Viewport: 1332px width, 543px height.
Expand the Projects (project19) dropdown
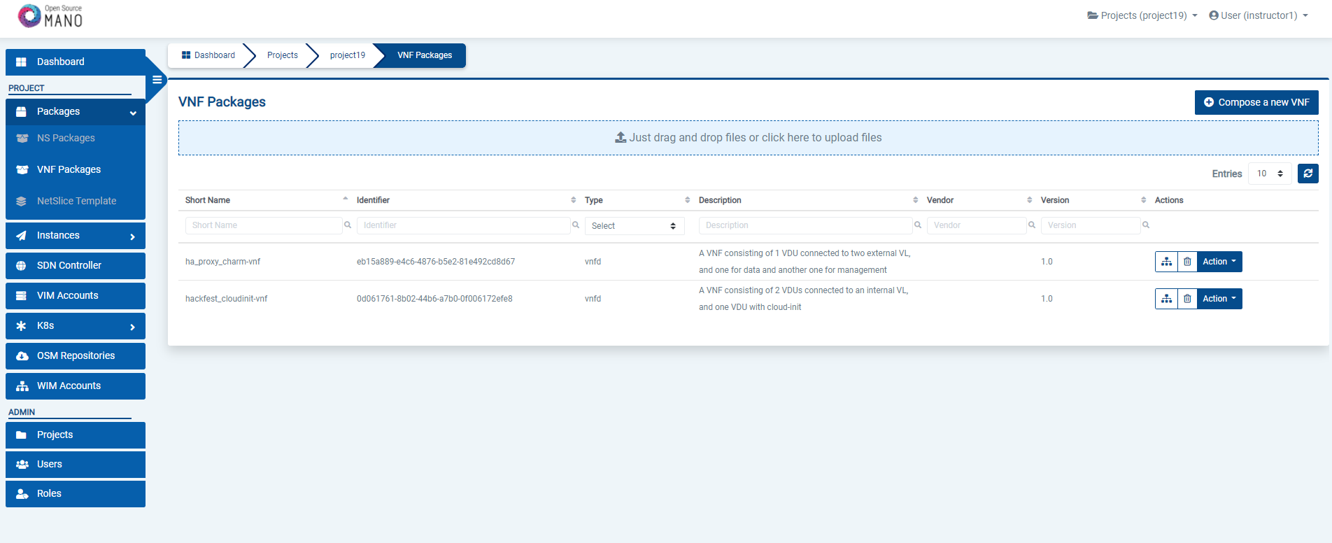[x=1142, y=15]
